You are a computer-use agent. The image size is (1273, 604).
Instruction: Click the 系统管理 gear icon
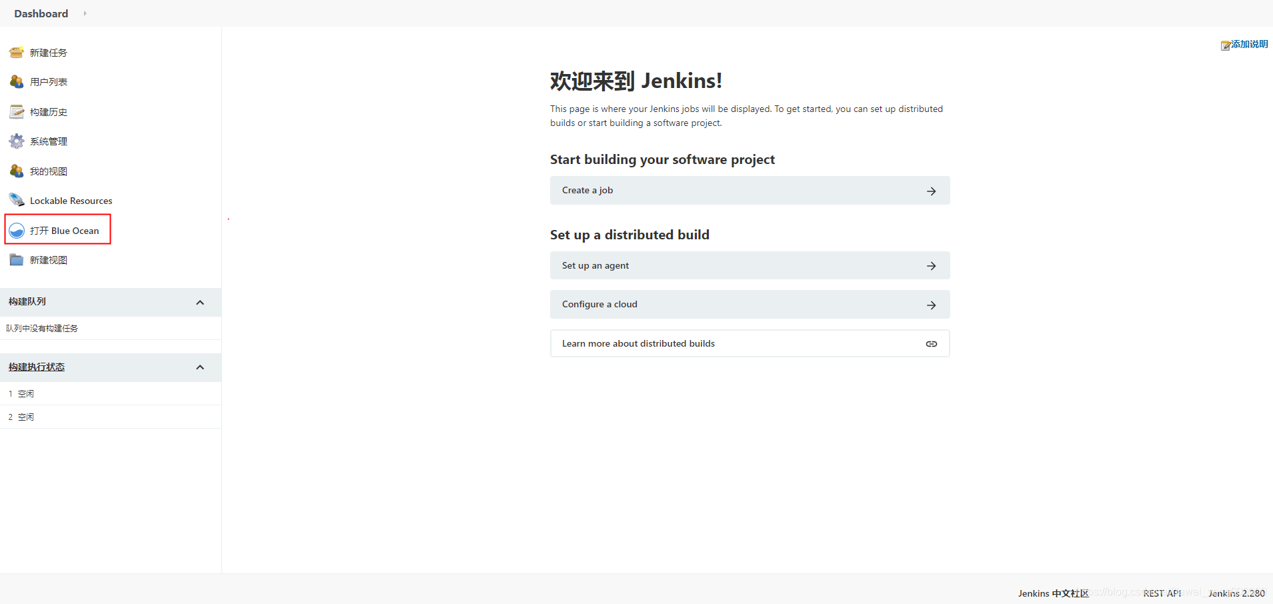tap(17, 141)
